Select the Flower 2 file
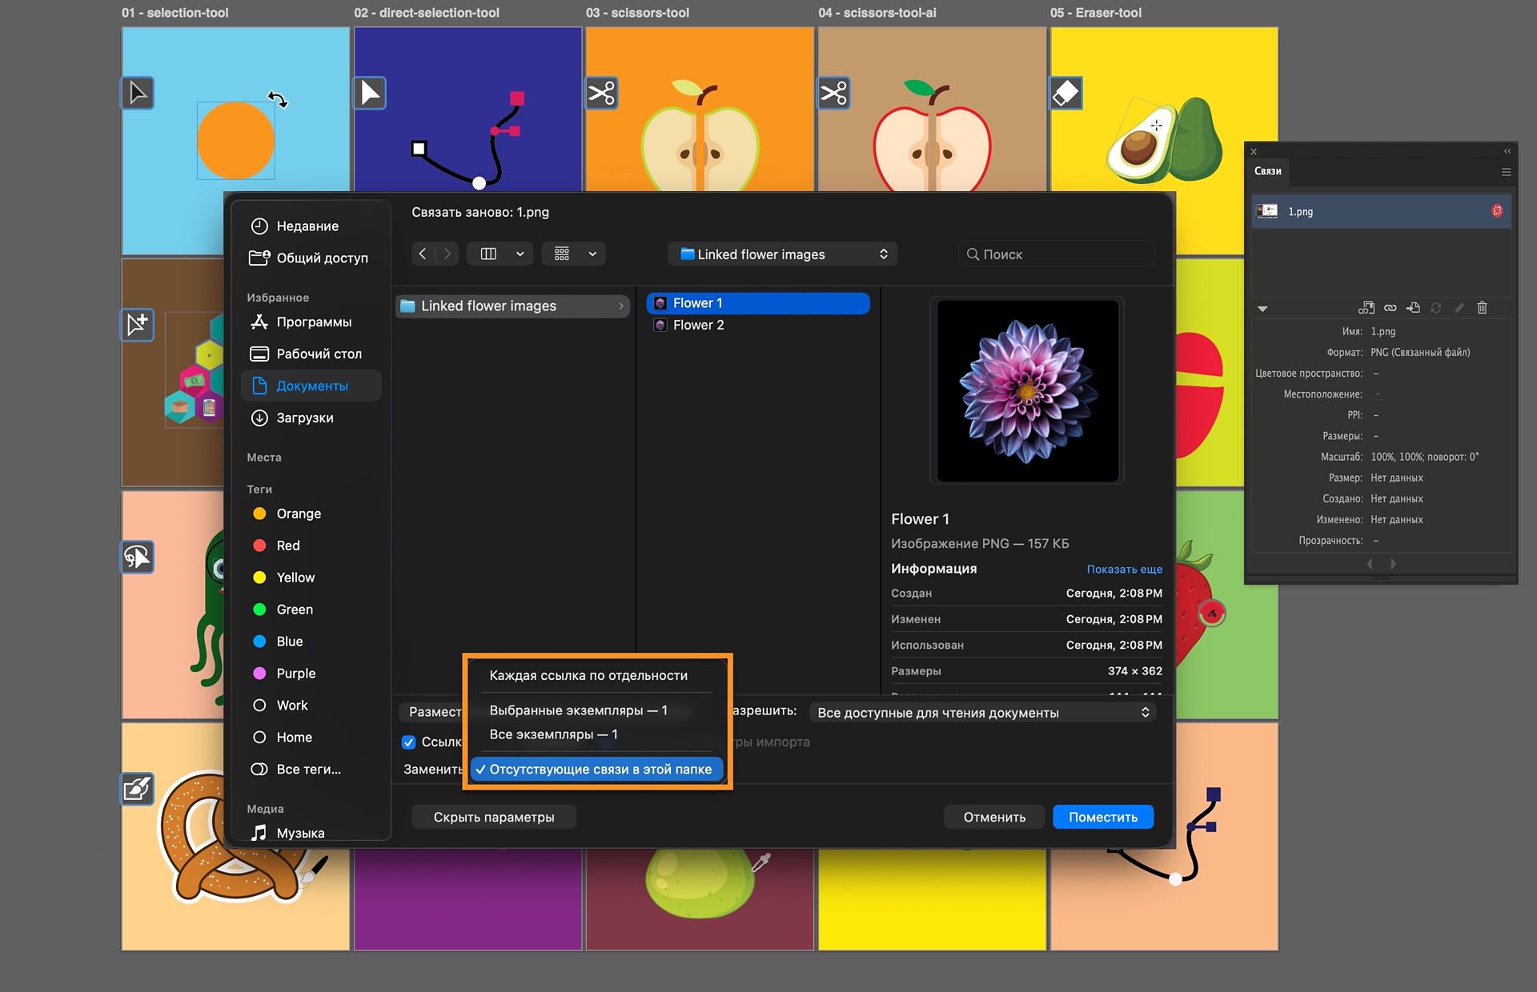The height and width of the screenshot is (992, 1537). pyautogui.click(x=758, y=325)
